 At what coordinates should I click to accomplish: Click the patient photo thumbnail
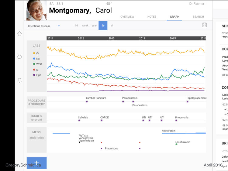click(36, 10)
